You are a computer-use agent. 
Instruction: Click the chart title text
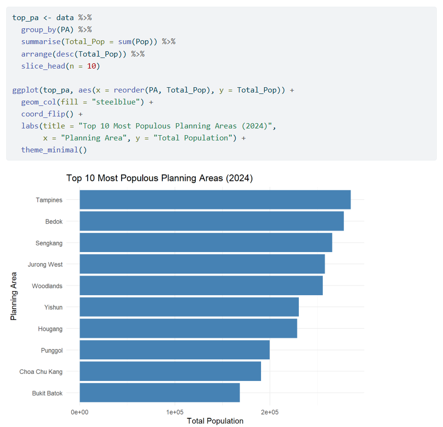[159, 178]
